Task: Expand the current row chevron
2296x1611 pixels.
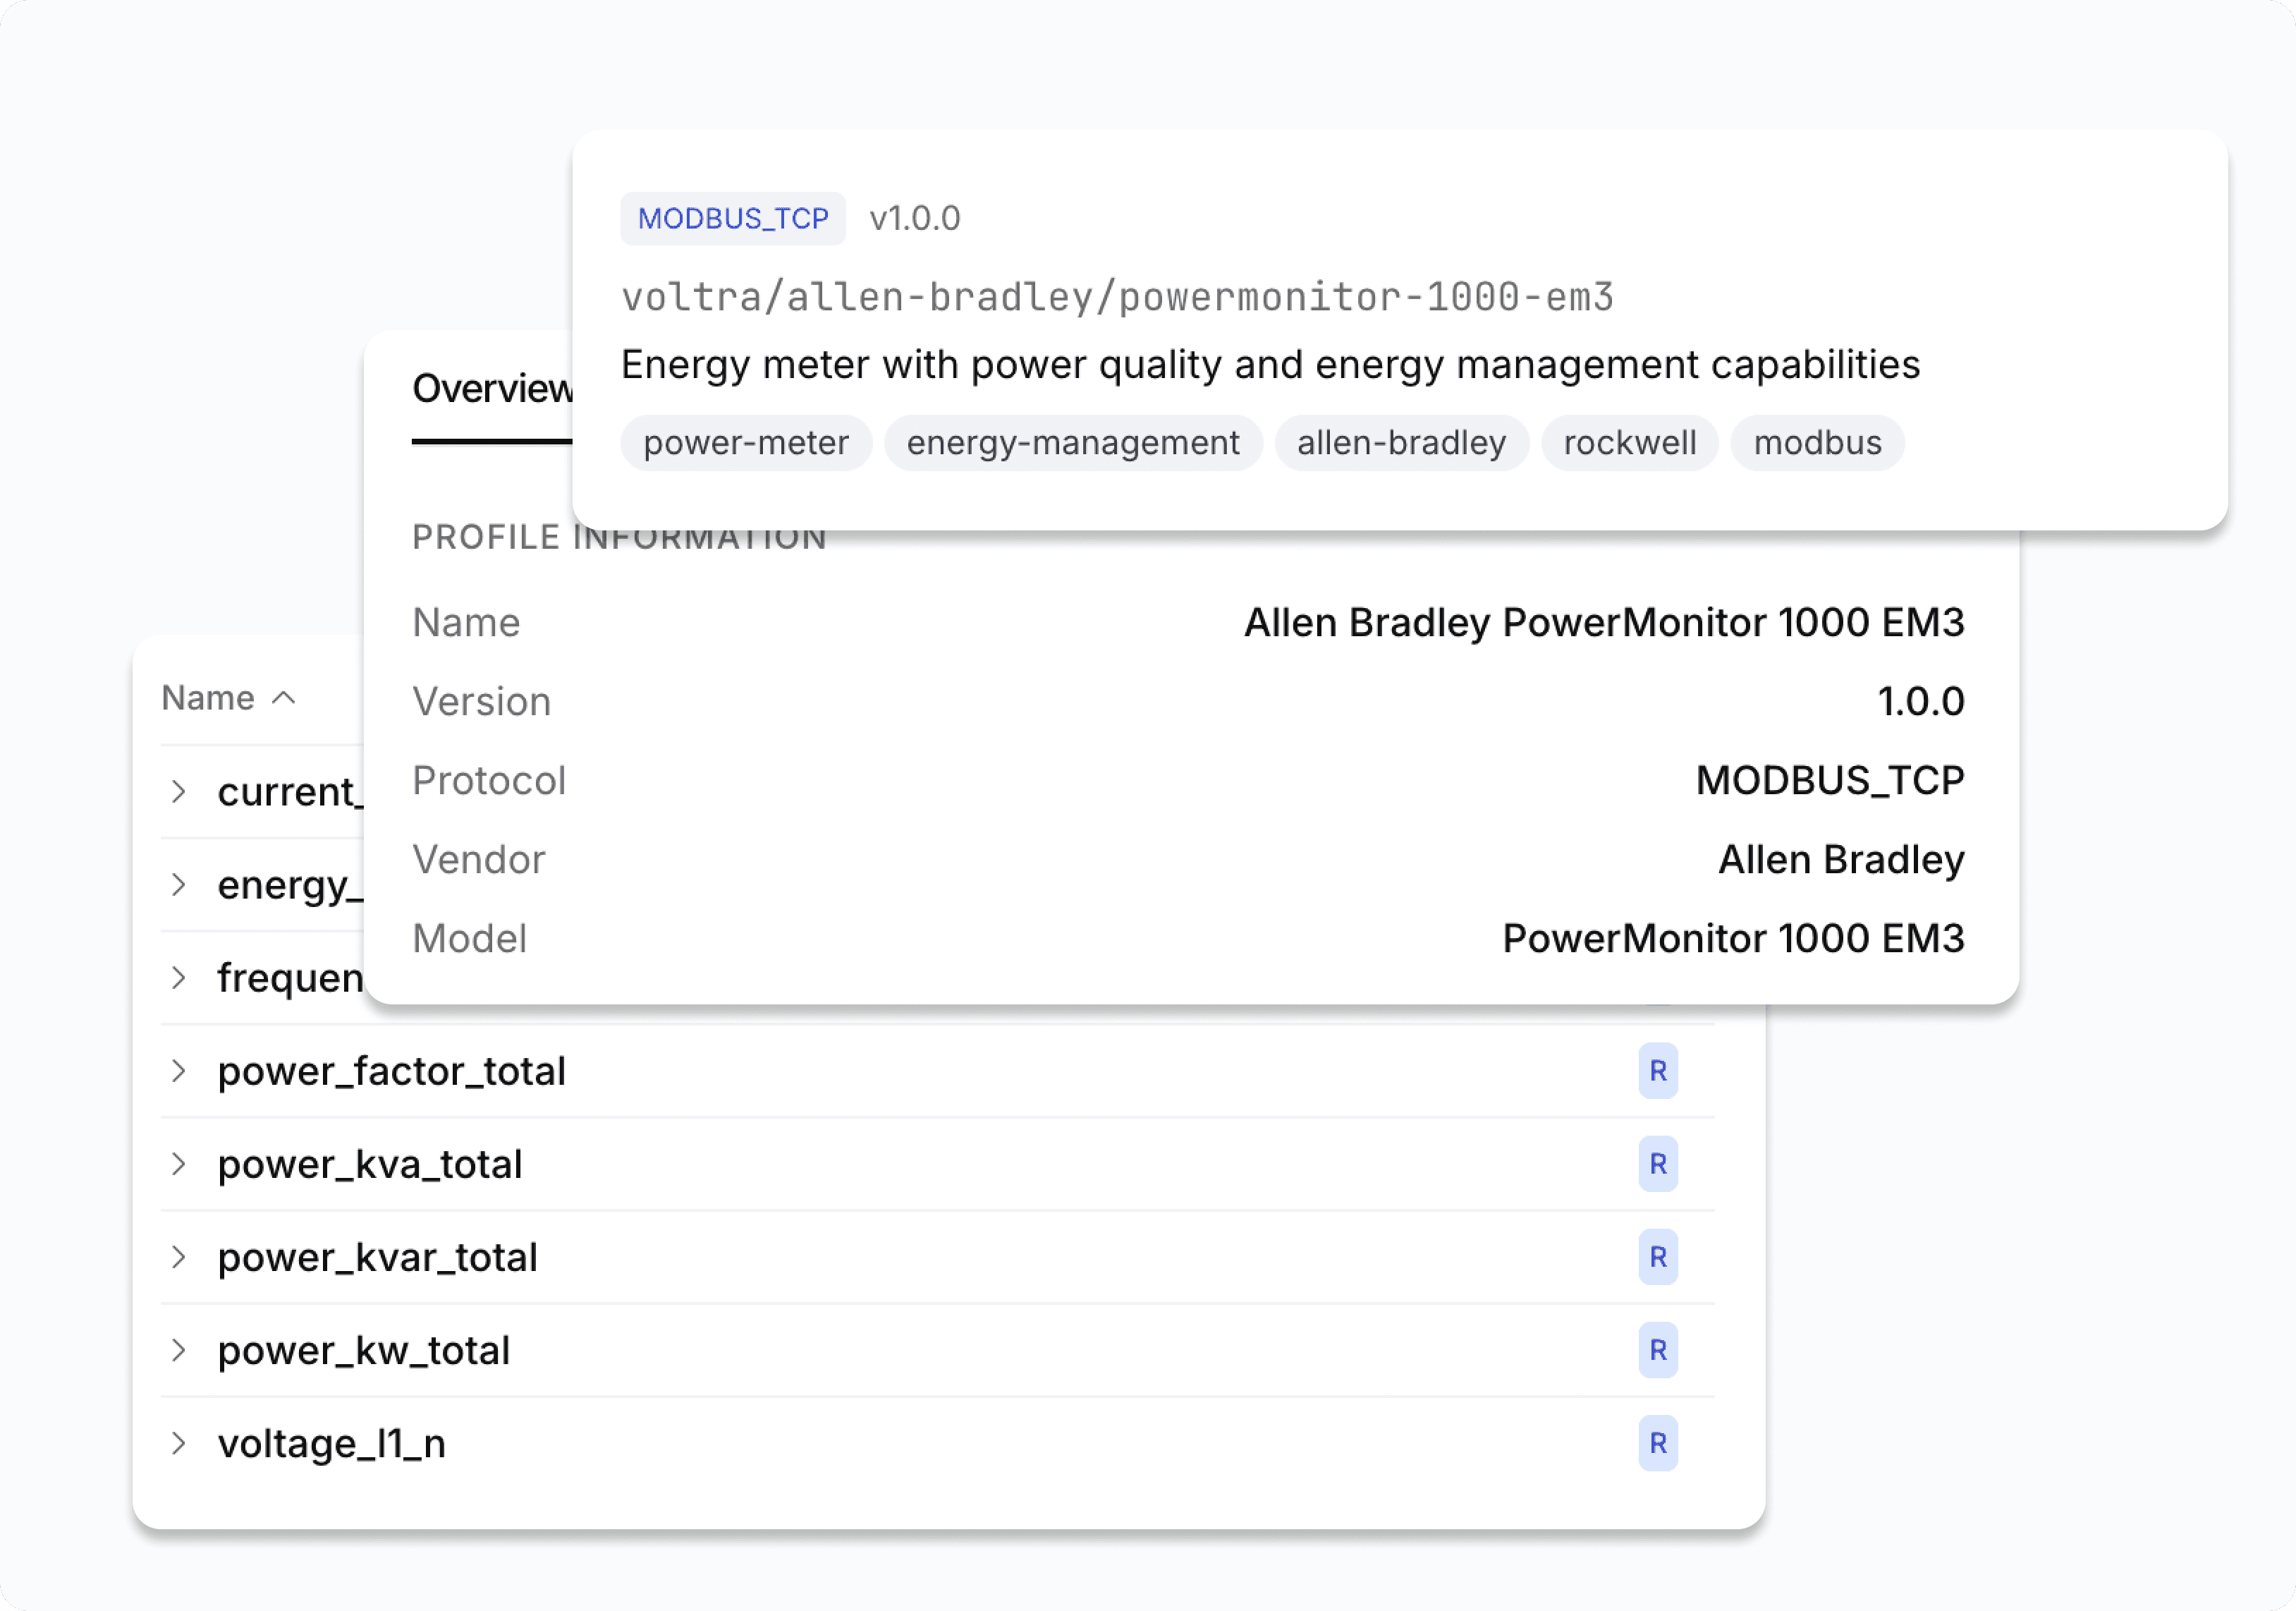Action: pos(179,792)
